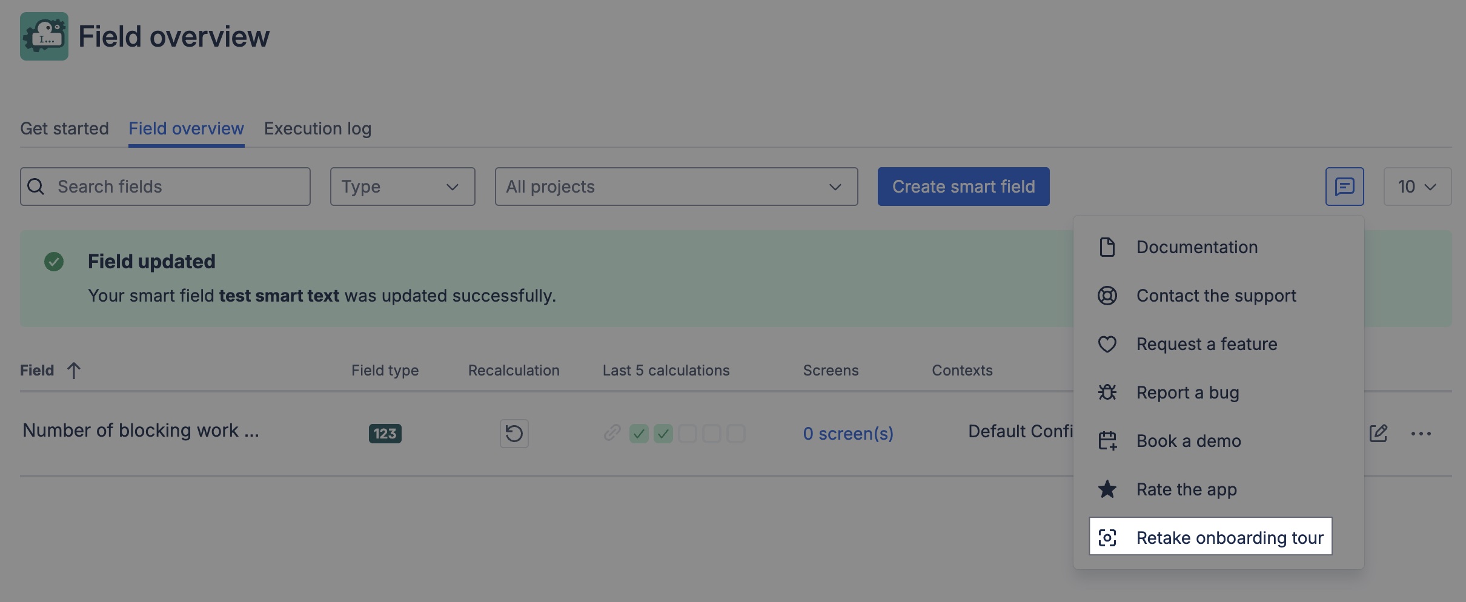Click the Create smart field button
Image resolution: width=1466 pixels, height=602 pixels.
tap(963, 187)
